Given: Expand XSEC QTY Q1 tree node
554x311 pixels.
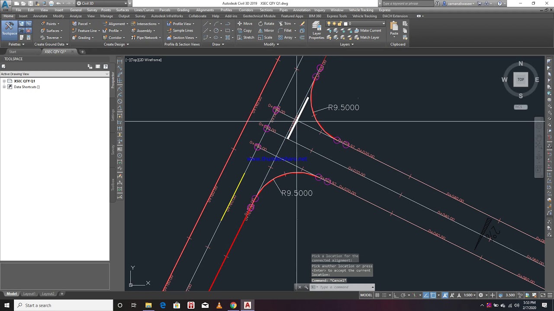Looking at the screenshot, I should click(x=4, y=81).
